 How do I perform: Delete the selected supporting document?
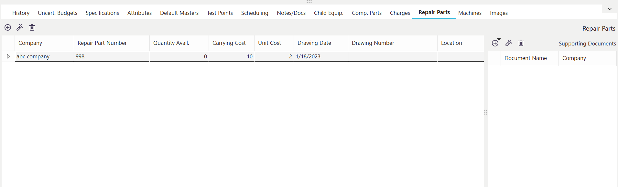coord(521,43)
